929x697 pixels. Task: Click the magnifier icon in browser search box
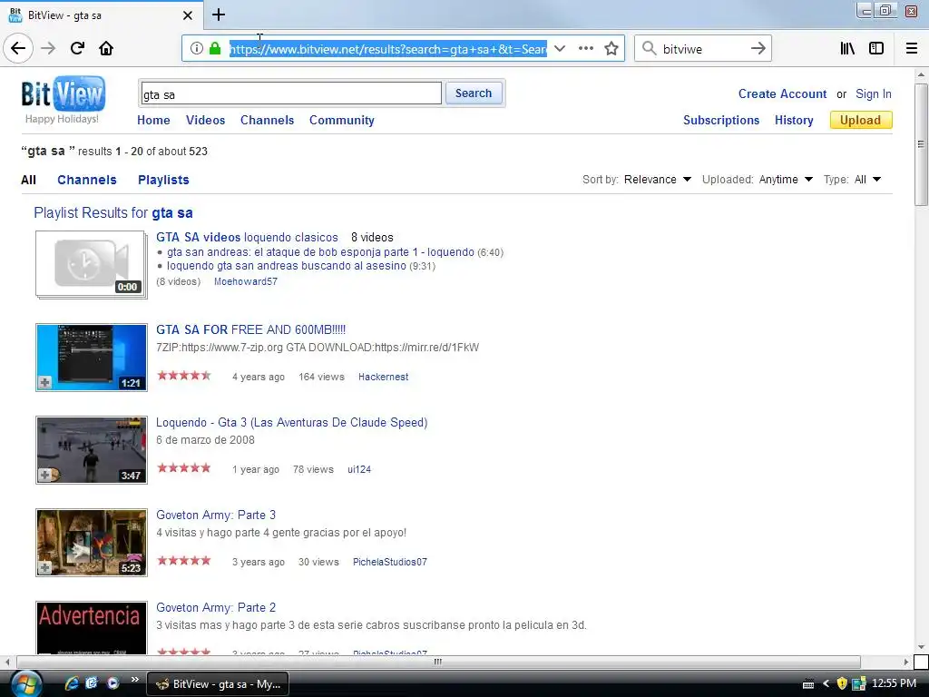[650, 49]
